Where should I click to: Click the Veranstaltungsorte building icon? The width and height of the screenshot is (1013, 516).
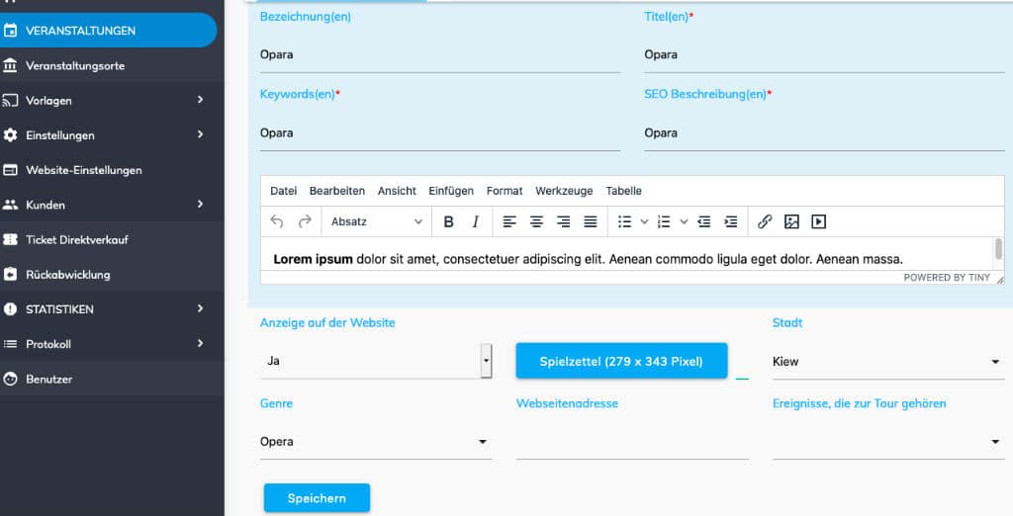[x=10, y=65]
